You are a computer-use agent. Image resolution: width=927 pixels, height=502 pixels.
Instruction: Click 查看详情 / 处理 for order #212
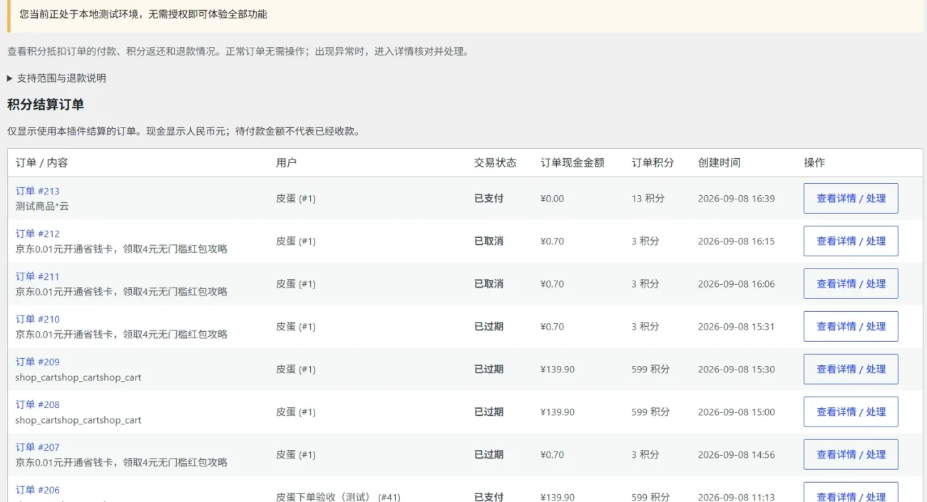(x=851, y=241)
